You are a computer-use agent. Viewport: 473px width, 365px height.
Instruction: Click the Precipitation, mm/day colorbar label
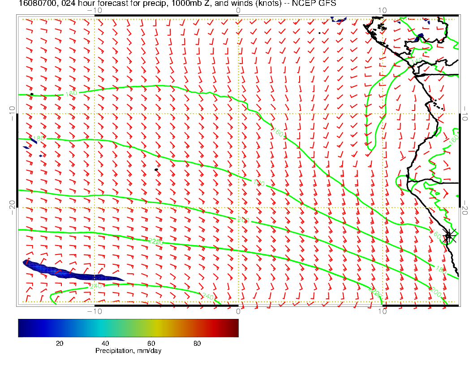(128, 351)
